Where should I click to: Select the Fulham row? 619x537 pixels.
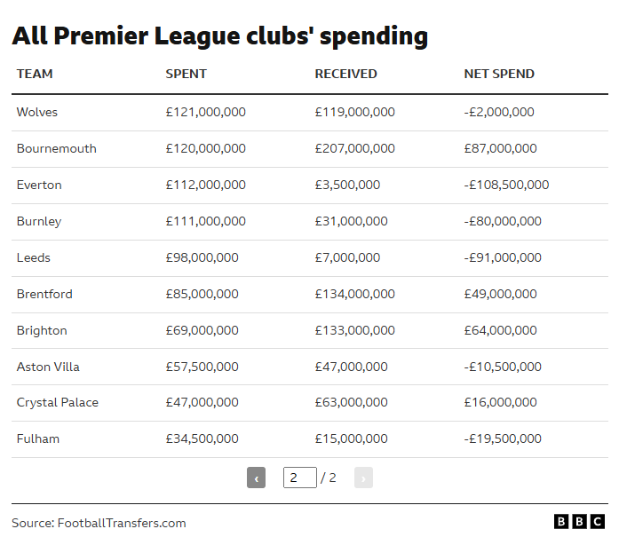(x=309, y=439)
